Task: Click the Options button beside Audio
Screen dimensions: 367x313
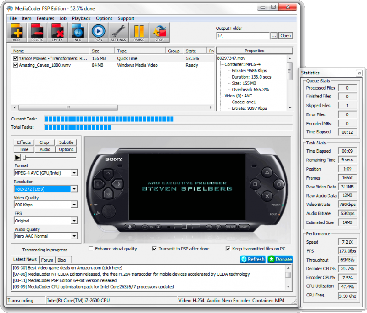Action: (x=66, y=149)
